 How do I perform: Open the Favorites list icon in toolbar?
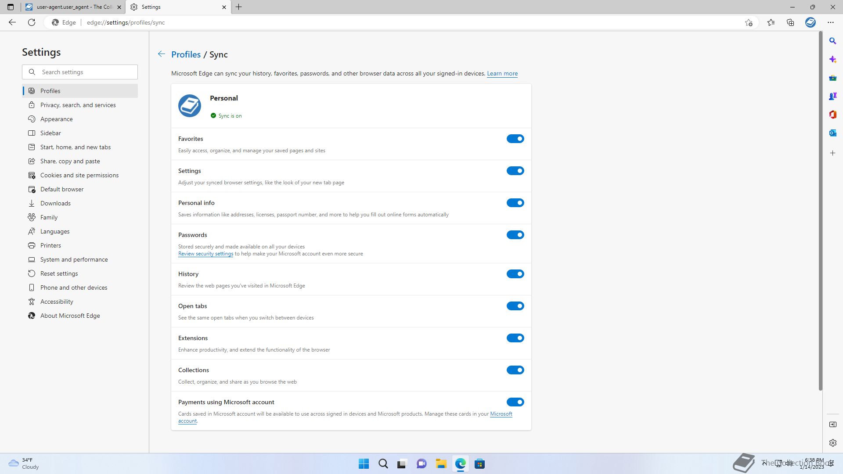tap(771, 22)
